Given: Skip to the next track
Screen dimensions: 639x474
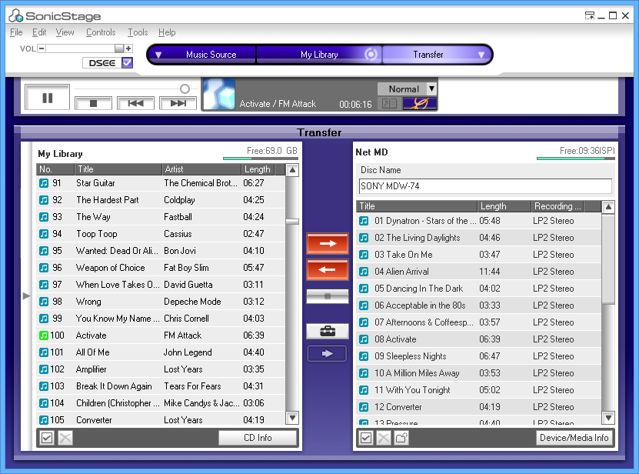Looking at the screenshot, I should (x=178, y=103).
